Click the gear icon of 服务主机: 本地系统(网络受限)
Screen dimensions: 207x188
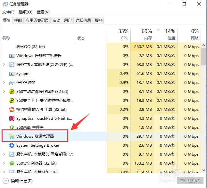point(12,65)
